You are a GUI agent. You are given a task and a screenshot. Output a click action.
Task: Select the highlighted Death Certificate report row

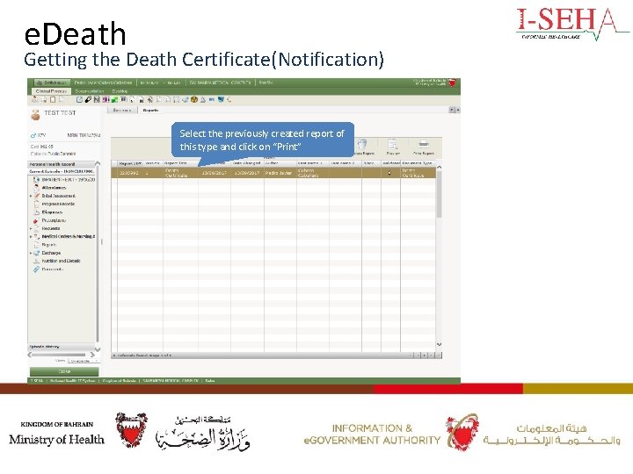tap(273, 173)
